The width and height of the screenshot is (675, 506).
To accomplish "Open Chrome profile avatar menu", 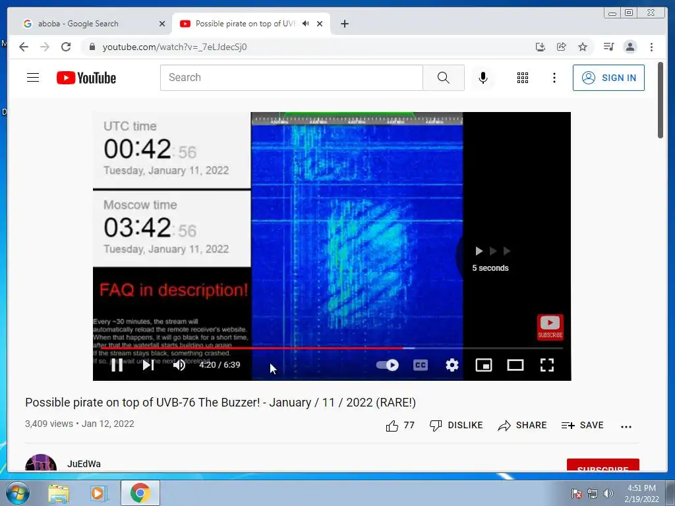I will coord(630,47).
